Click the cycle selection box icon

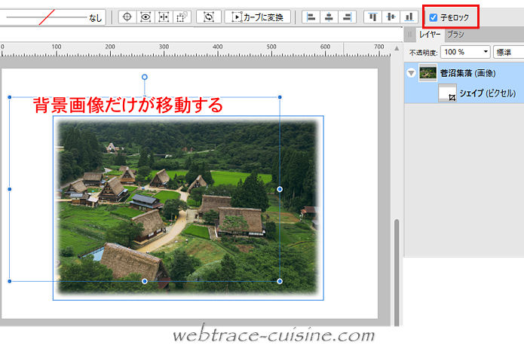(208, 17)
